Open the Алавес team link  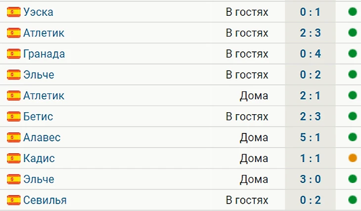(x=42, y=137)
